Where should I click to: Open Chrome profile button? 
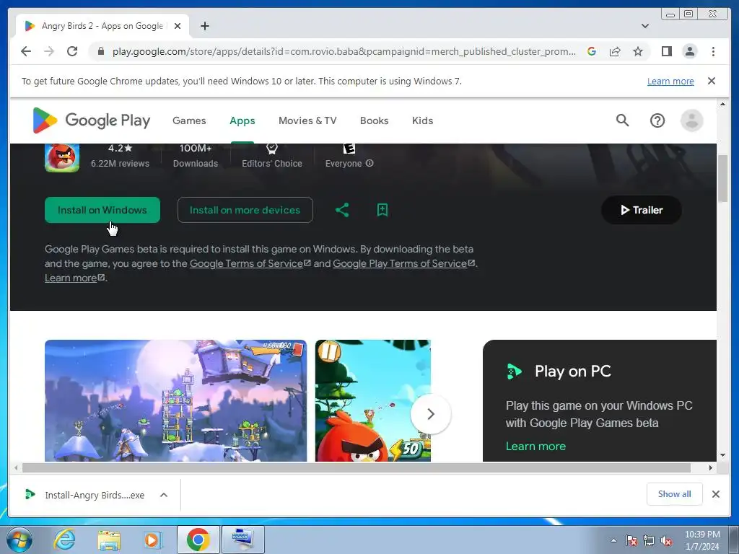click(689, 51)
